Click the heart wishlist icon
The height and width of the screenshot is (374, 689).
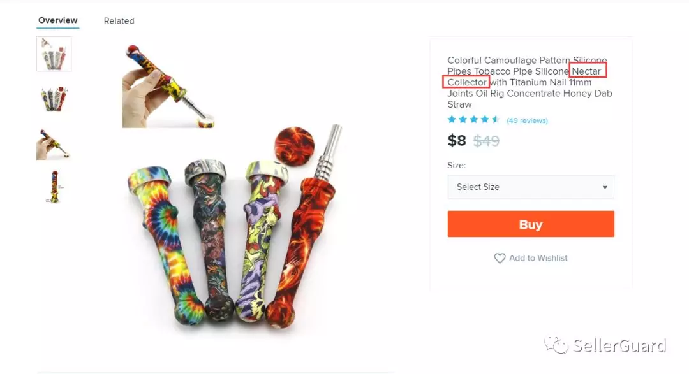[500, 258]
